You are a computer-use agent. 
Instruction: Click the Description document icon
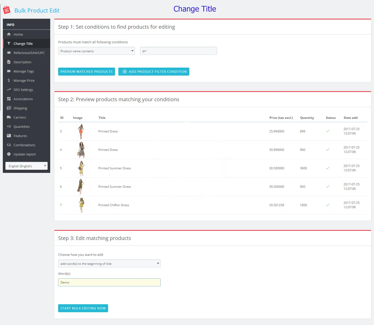[9, 62]
